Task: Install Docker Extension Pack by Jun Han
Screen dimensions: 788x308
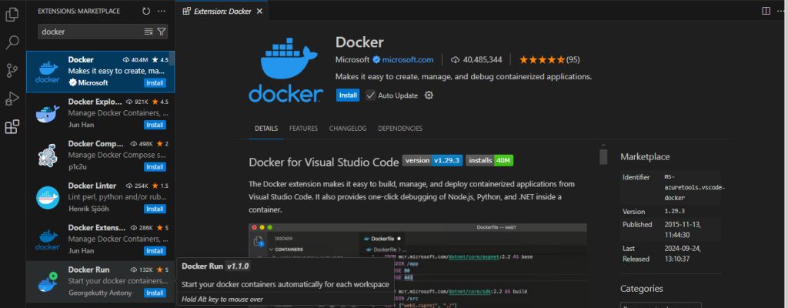Action: point(155,250)
